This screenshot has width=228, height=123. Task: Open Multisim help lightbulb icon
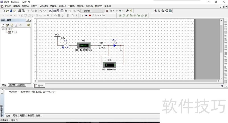pyautogui.click(x=131, y=11)
